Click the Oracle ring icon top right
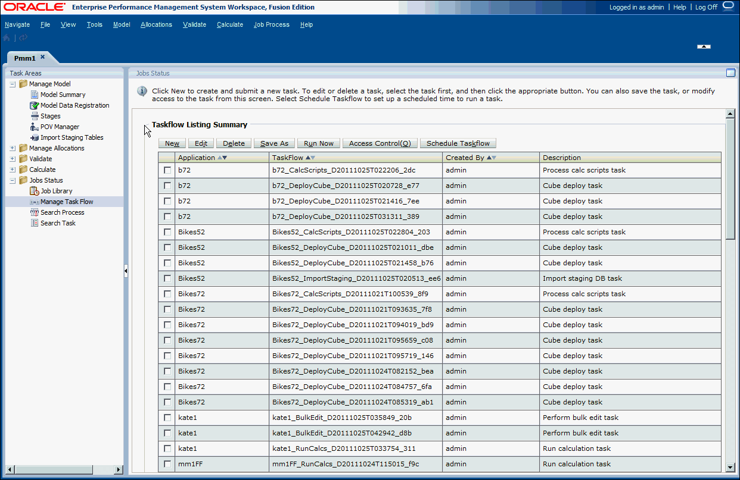This screenshot has width=740, height=480. tap(729, 6)
